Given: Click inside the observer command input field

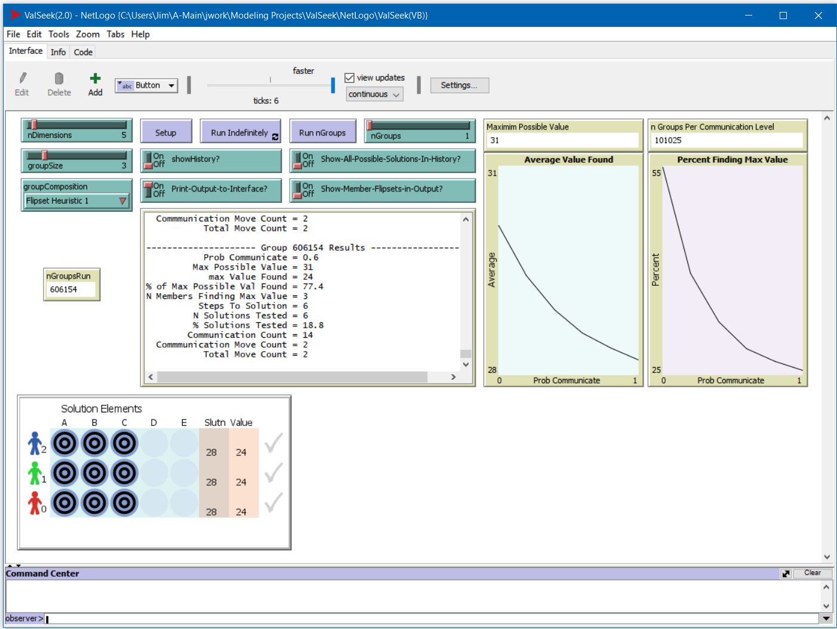Looking at the screenshot, I should (239, 618).
